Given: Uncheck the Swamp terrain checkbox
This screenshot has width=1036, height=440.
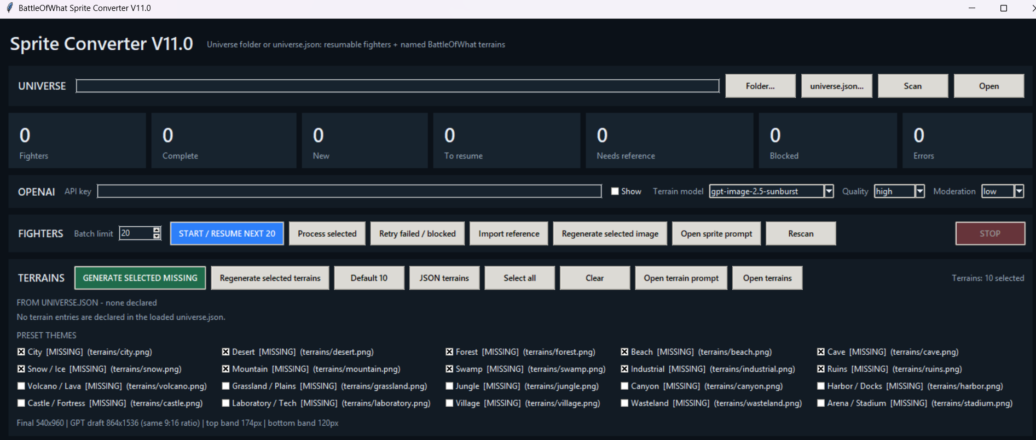Looking at the screenshot, I should [x=449, y=369].
